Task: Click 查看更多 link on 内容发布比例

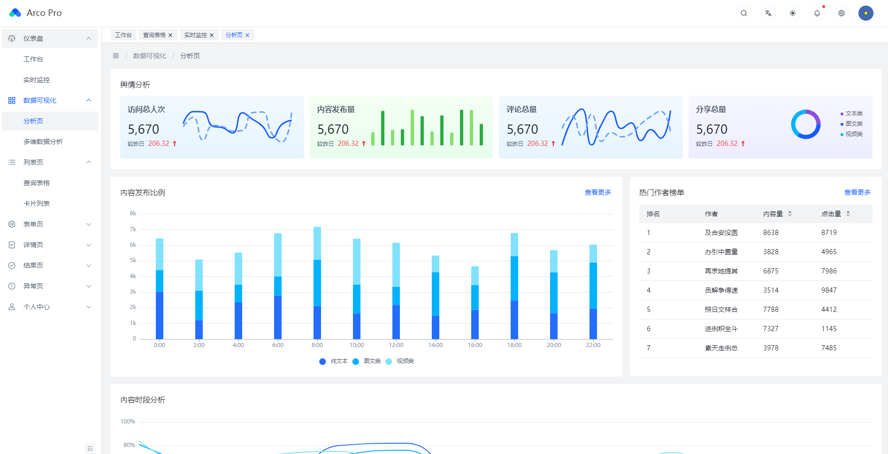Action: coord(598,192)
